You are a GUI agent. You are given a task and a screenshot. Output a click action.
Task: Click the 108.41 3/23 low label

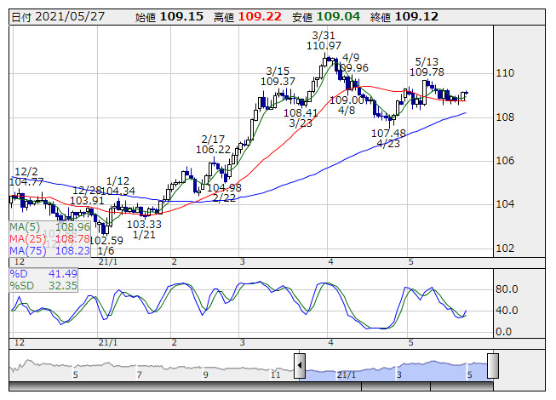point(301,117)
